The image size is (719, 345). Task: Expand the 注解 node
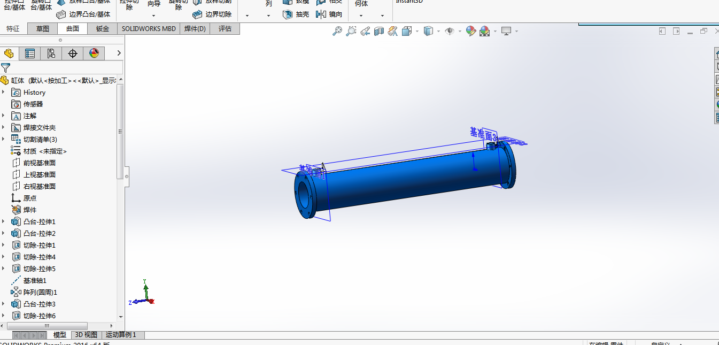pyautogui.click(x=3, y=116)
